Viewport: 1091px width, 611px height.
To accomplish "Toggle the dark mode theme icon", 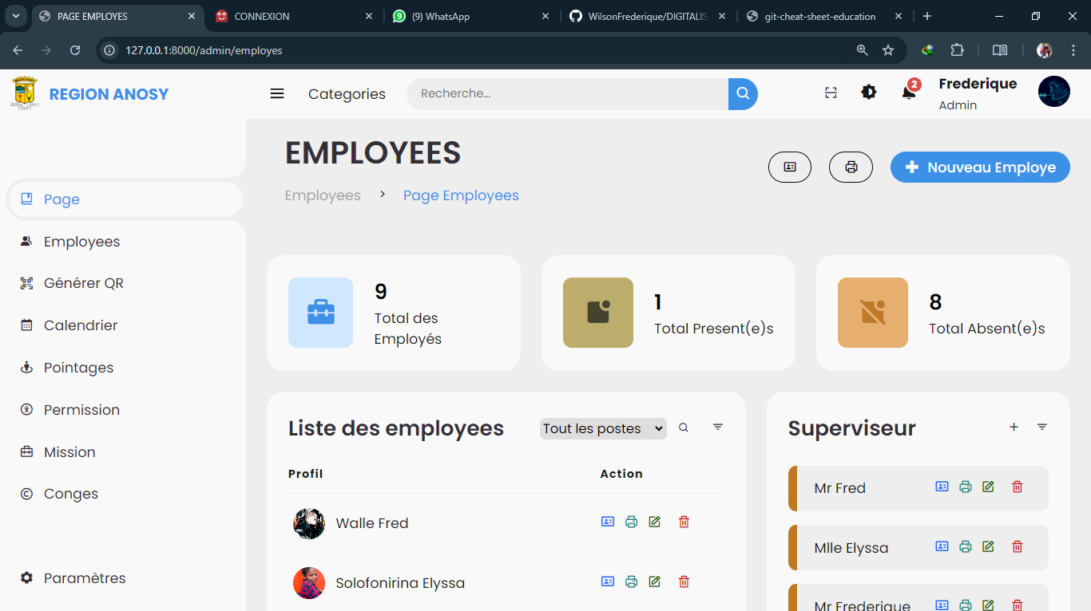I will click(x=869, y=93).
